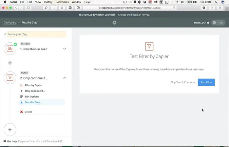Click the Zapier loading gear logo
Image resolution: width=229 pixels, height=147 pixels.
(114, 23)
